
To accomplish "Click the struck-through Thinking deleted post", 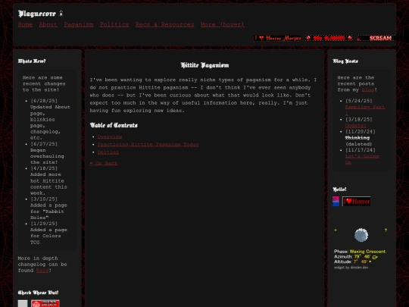I will (x=357, y=138).
